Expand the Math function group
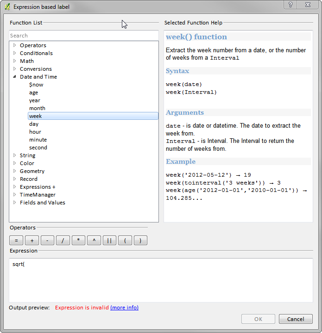Screen dimensions: 322x333 coord(15,61)
